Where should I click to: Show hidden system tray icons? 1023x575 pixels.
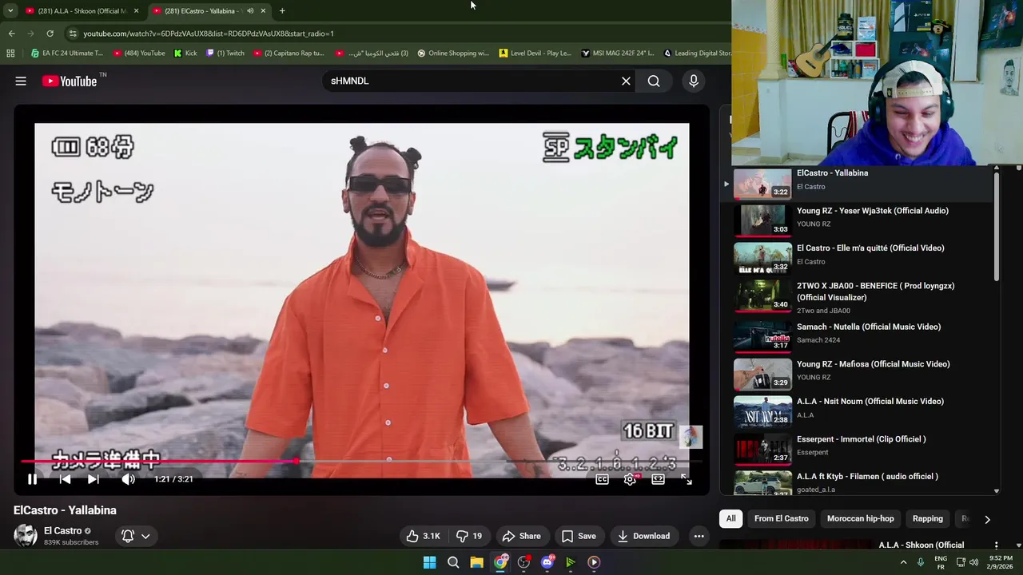pos(903,562)
